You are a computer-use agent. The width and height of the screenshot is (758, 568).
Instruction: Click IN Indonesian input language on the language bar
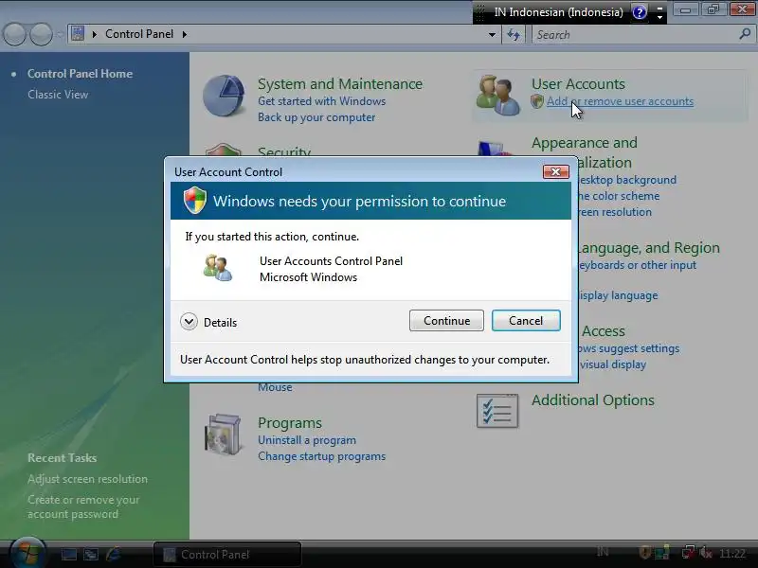tap(558, 12)
